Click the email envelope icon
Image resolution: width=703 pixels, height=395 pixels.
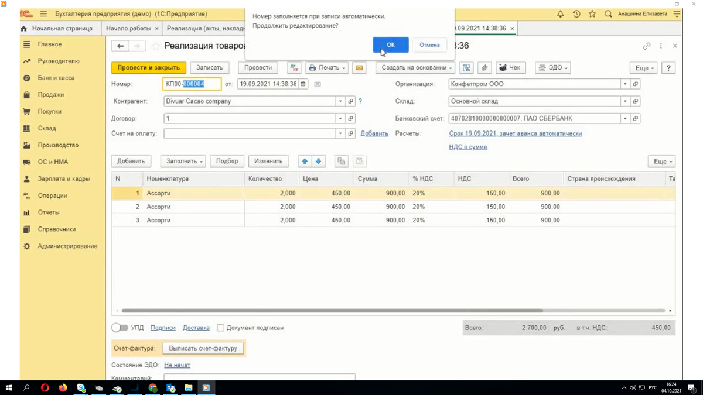[x=359, y=68]
